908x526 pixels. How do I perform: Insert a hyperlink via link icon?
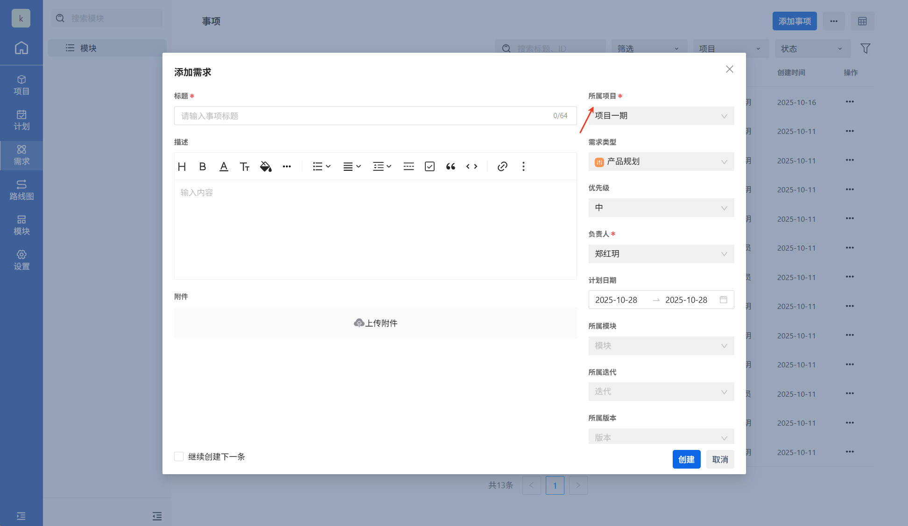pyautogui.click(x=502, y=167)
